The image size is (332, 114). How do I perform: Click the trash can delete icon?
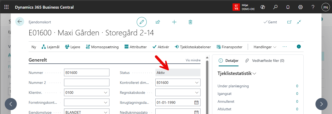point(191,22)
